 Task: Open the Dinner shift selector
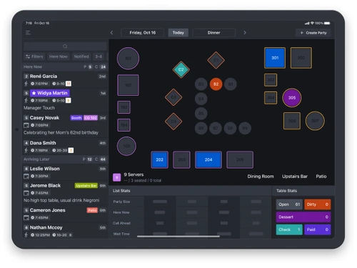pos(213,33)
